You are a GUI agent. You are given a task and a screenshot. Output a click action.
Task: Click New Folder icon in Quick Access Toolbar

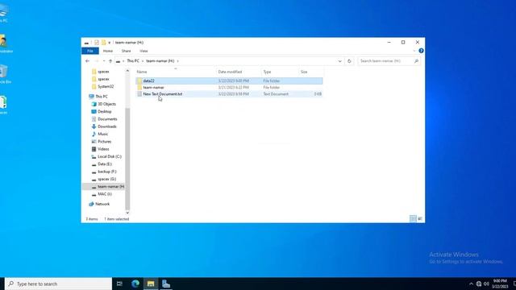[x=103, y=43]
